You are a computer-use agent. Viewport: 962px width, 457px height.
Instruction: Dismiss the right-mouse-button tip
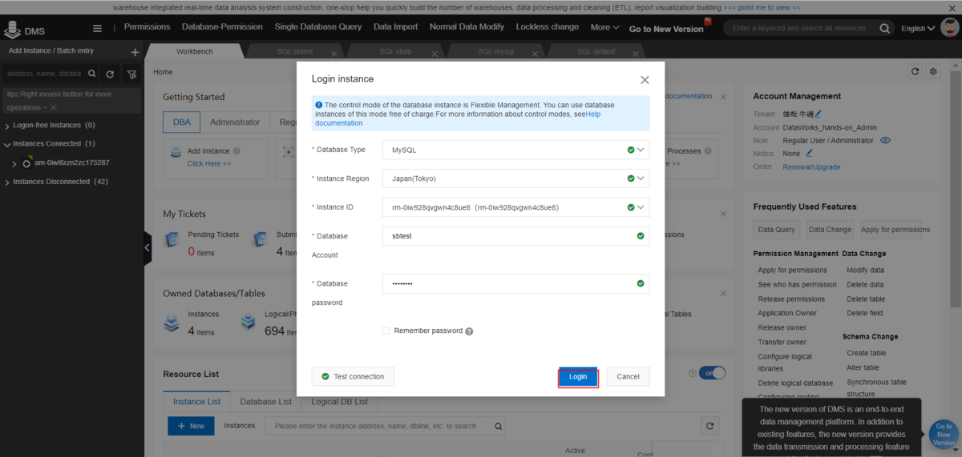click(54, 107)
